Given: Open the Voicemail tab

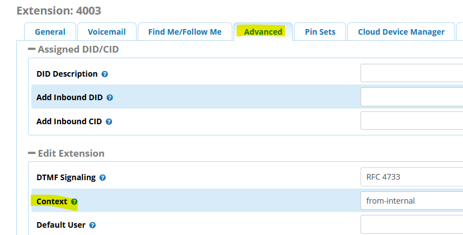Looking at the screenshot, I should click(x=106, y=32).
